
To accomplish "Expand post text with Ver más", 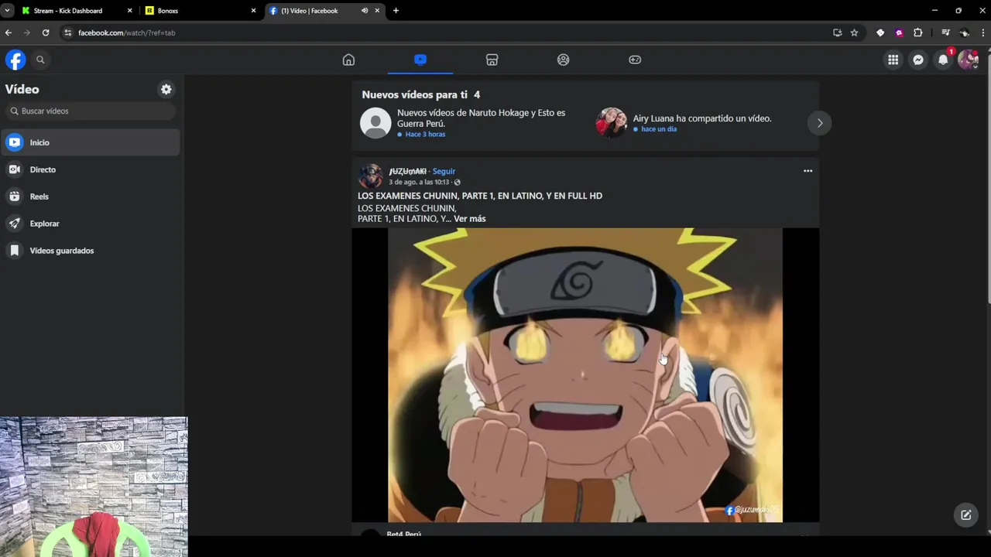I will [x=469, y=219].
